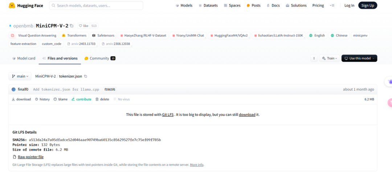
Task: Like the MiniCPM-V-2 model
Action: (x=83, y=26)
